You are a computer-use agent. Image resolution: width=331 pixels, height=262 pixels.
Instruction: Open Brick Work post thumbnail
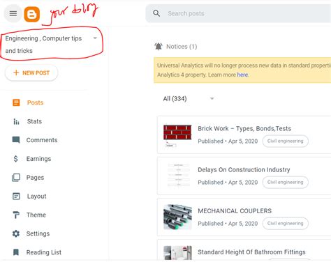177,136
